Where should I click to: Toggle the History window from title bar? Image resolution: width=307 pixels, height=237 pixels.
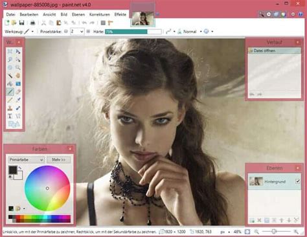[269, 14]
